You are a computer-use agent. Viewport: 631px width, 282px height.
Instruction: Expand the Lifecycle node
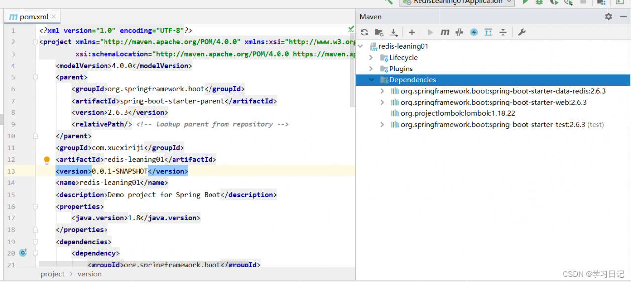click(x=371, y=58)
